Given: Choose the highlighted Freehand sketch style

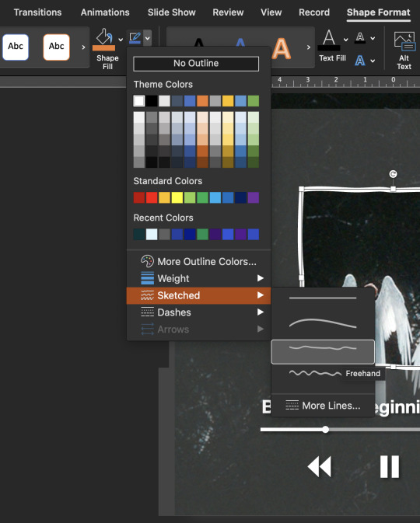Looking at the screenshot, I should (x=323, y=351).
